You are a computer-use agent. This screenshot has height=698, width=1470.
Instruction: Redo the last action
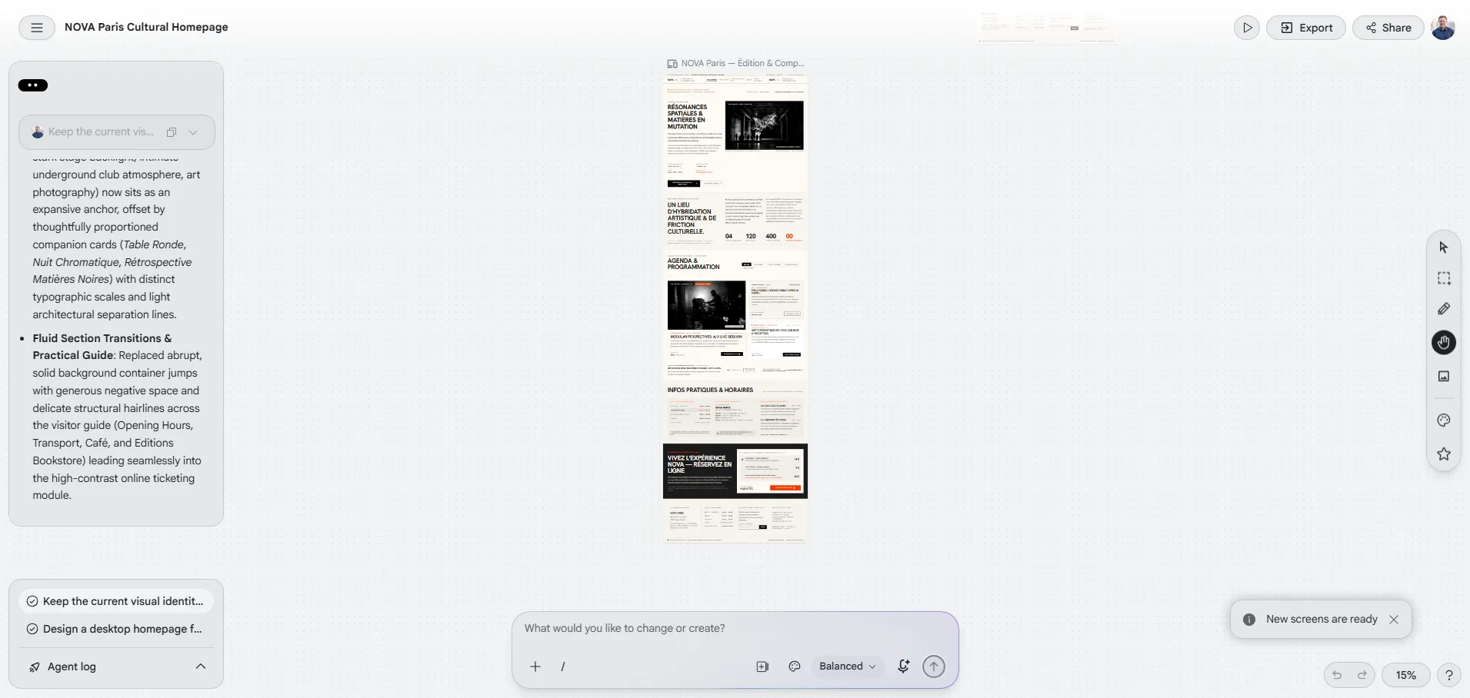pyautogui.click(x=1362, y=675)
